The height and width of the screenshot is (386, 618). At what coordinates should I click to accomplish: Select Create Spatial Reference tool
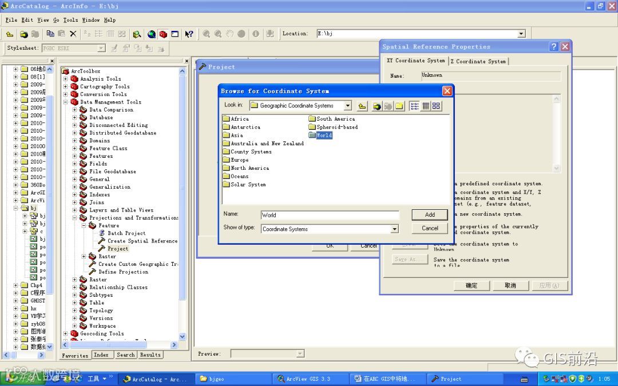(142, 241)
